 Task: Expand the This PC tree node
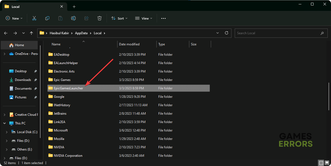point(4,123)
